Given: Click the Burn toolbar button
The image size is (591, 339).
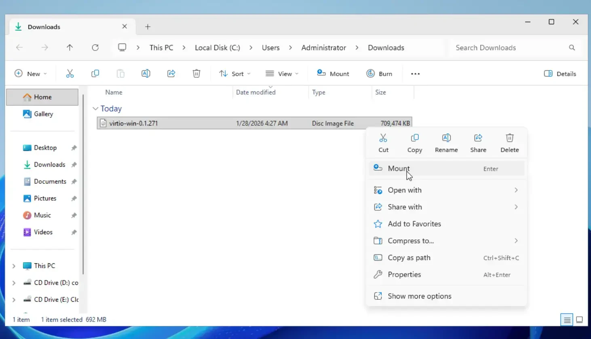Looking at the screenshot, I should 379,74.
